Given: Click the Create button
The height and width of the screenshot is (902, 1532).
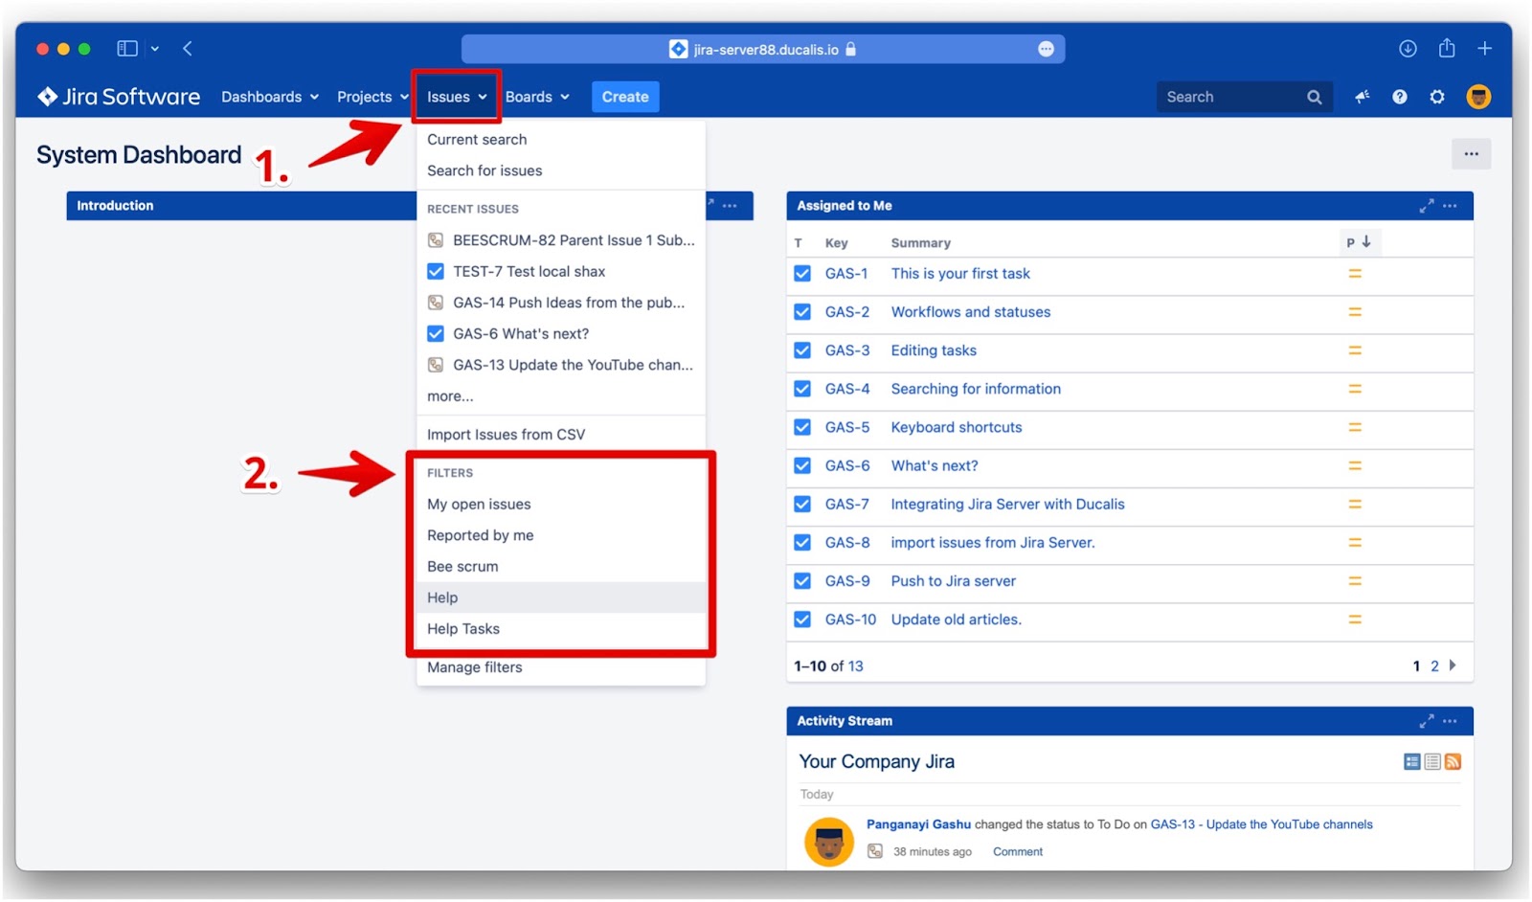Looking at the screenshot, I should pos(625,97).
